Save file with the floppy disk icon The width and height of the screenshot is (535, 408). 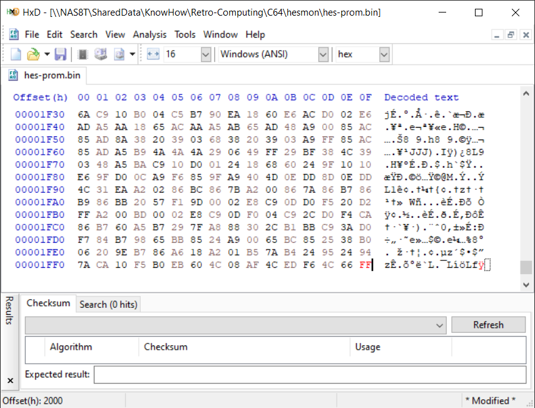pyautogui.click(x=60, y=54)
